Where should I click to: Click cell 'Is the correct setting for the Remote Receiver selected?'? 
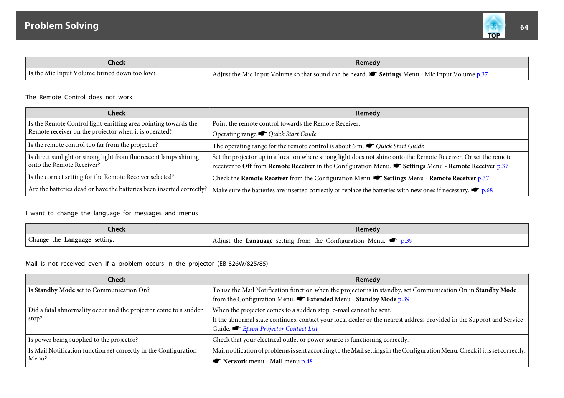click(118, 178)
